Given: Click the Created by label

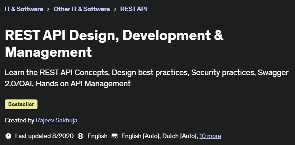Looking at the screenshot, I should (x=19, y=120).
